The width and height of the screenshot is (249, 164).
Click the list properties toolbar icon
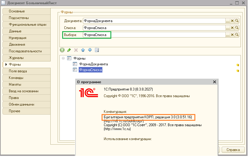coord(97,50)
